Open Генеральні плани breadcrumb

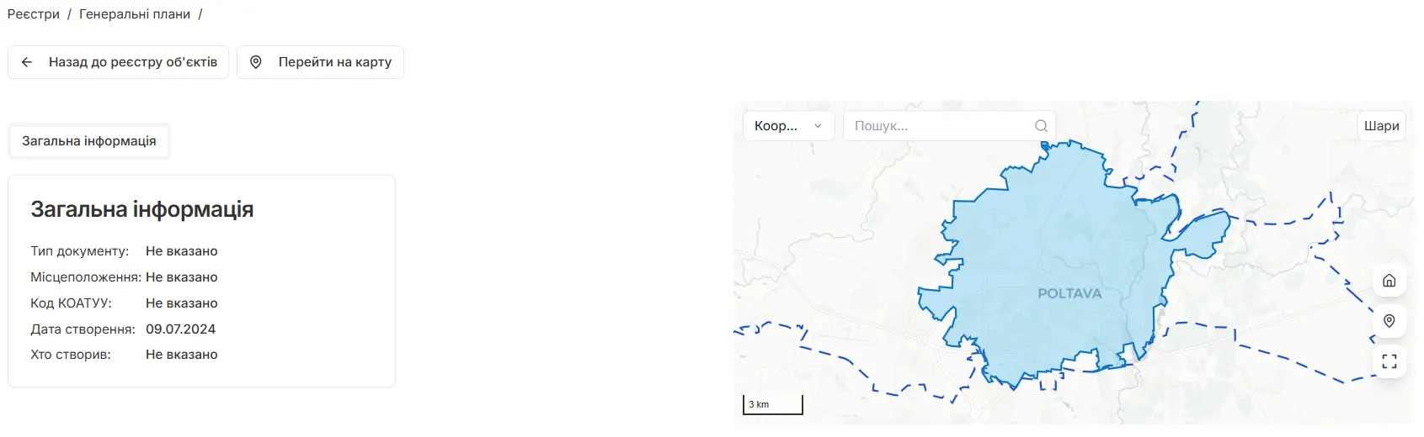(x=135, y=14)
